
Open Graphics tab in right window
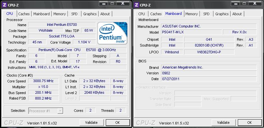coord(222,14)
